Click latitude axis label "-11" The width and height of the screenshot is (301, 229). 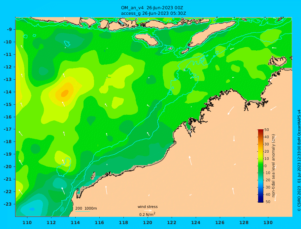click(8, 55)
